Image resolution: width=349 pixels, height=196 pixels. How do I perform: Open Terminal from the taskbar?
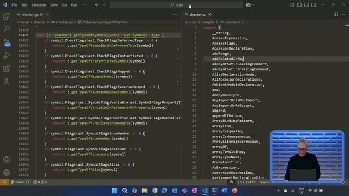[214, 191]
